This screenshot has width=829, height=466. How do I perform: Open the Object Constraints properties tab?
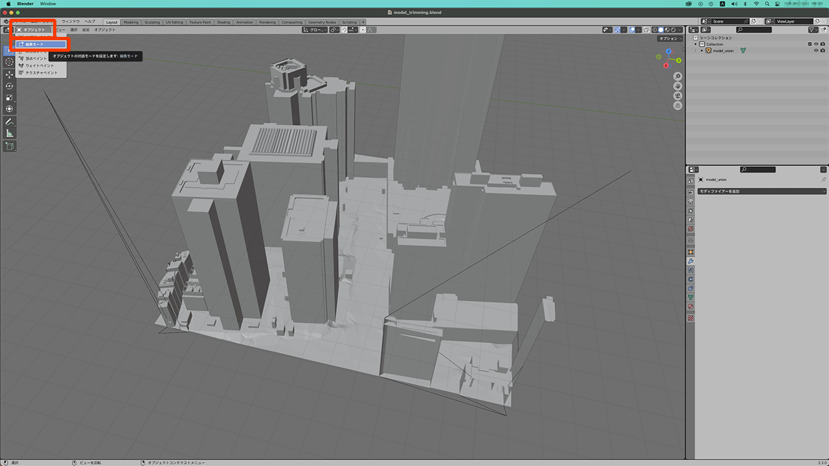(x=691, y=288)
